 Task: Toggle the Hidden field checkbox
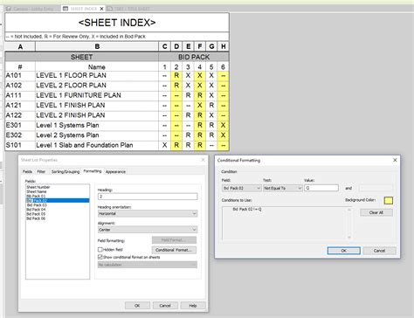click(100, 250)
